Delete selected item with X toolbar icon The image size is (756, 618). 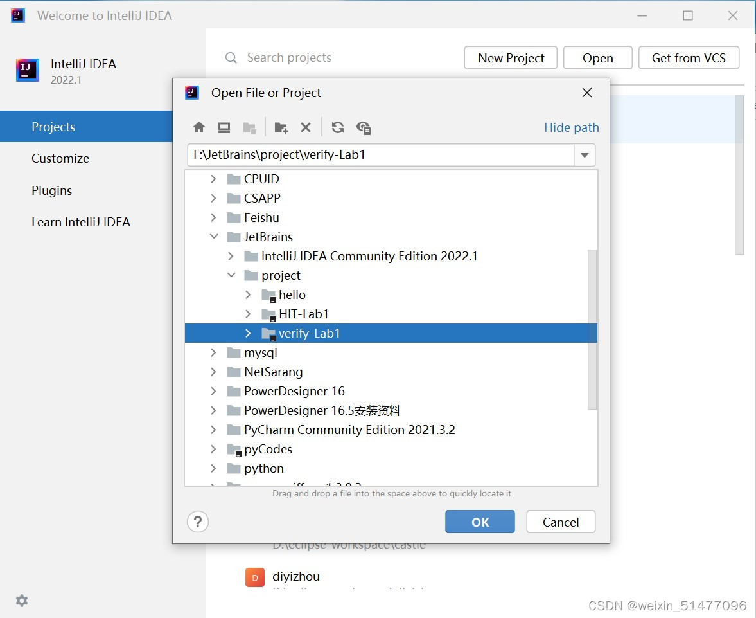tap(306, 127)
